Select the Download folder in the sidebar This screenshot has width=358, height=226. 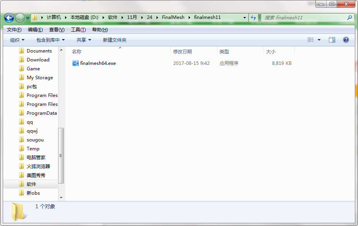(x=38, y=59)
